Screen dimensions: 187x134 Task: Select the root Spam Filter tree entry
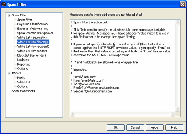tap(19, 15)
